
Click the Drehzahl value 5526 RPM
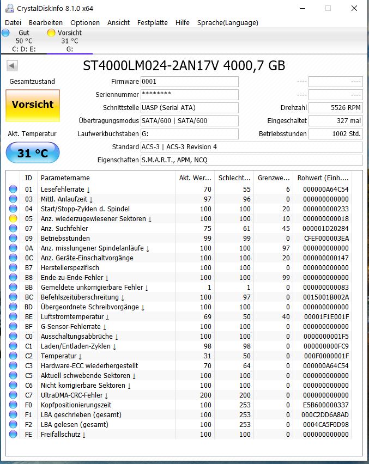(x=336, y=108)
